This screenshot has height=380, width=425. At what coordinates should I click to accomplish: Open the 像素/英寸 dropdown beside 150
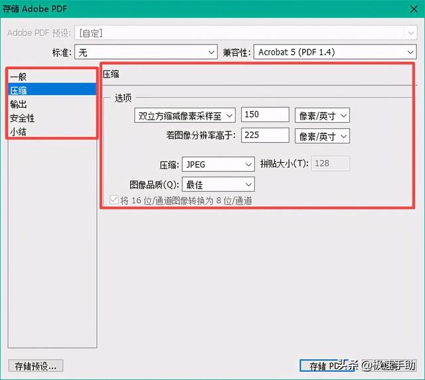tap(322, 116)
